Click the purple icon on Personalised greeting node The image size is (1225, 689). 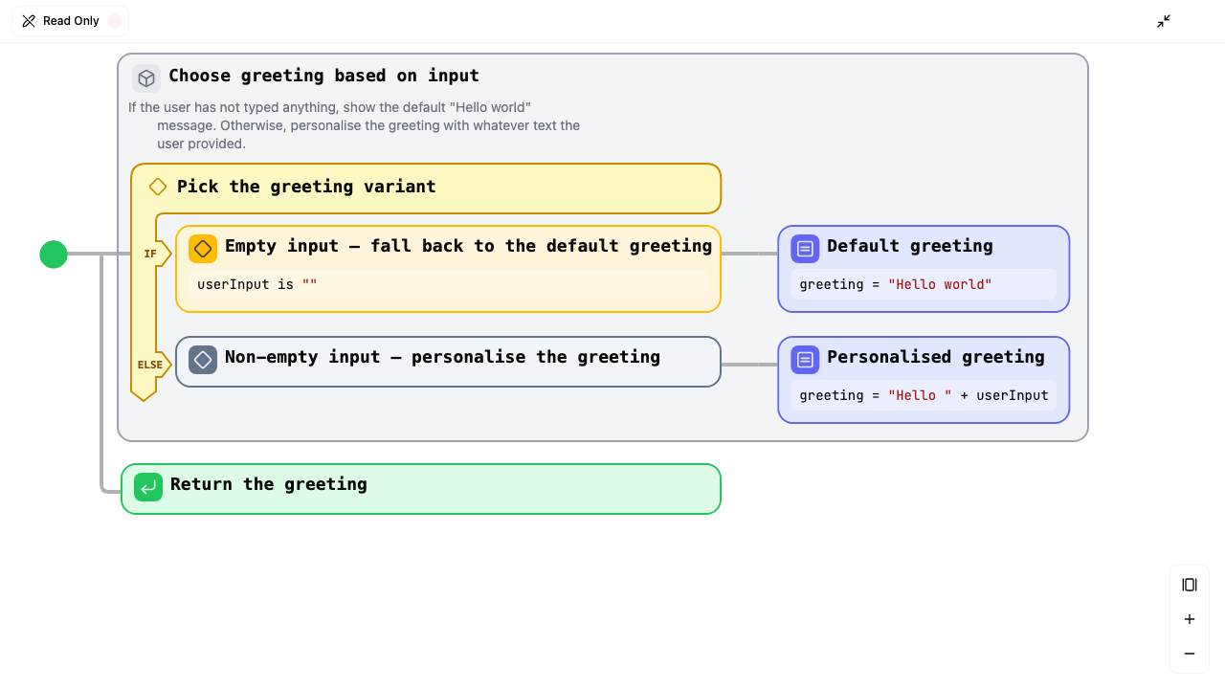805,359
